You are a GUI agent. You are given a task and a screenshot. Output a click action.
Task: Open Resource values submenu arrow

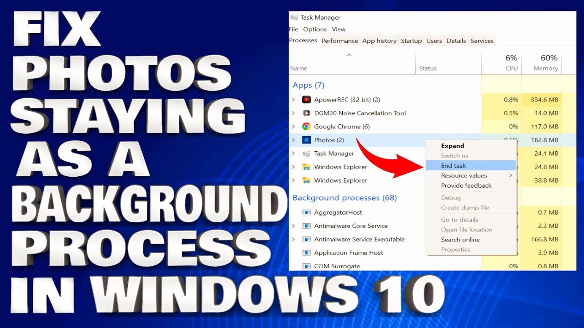click(x=511, y=175)
